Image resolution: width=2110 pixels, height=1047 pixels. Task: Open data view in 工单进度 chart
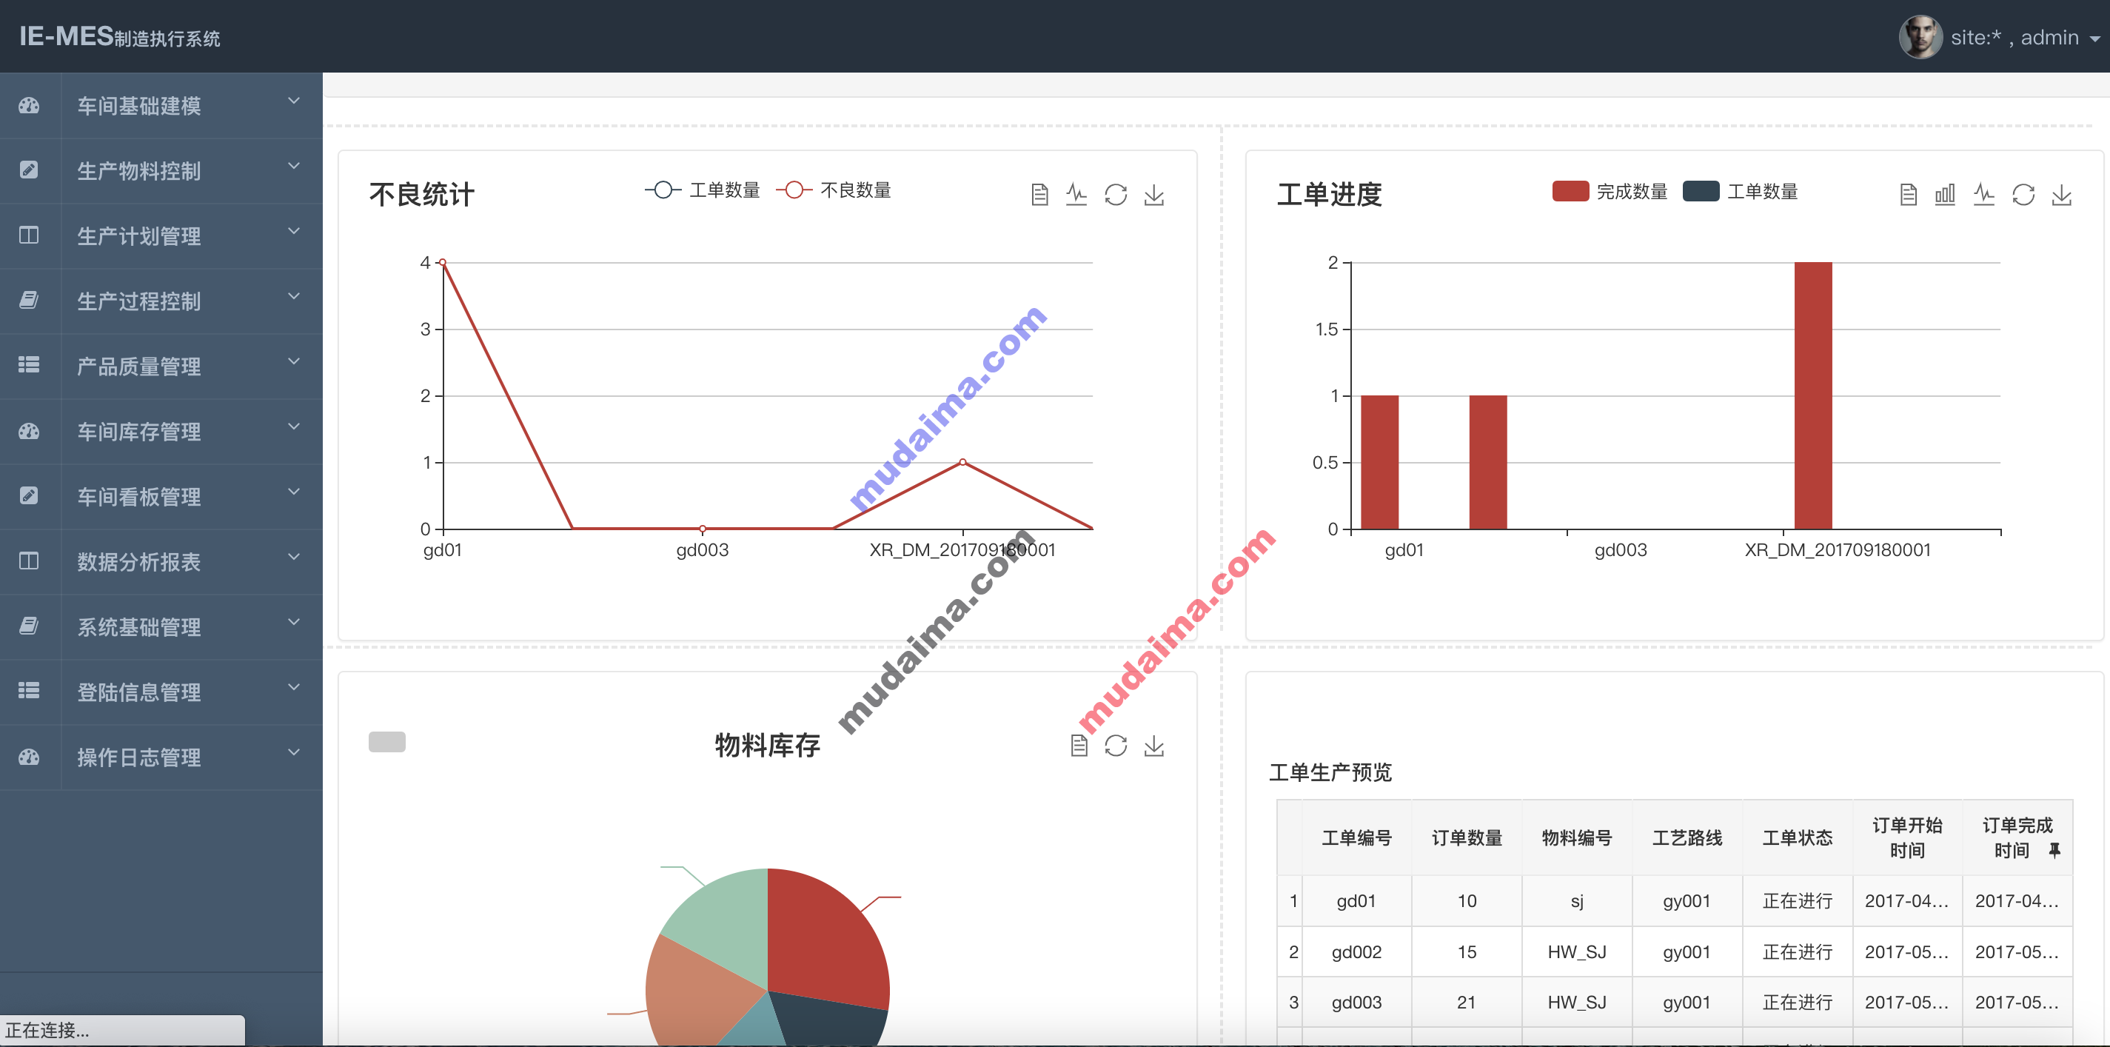1908,194
